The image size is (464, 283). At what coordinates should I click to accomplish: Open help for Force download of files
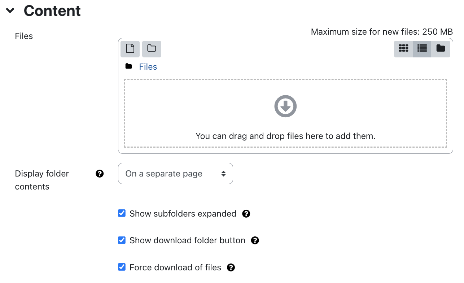click(231, 267)
